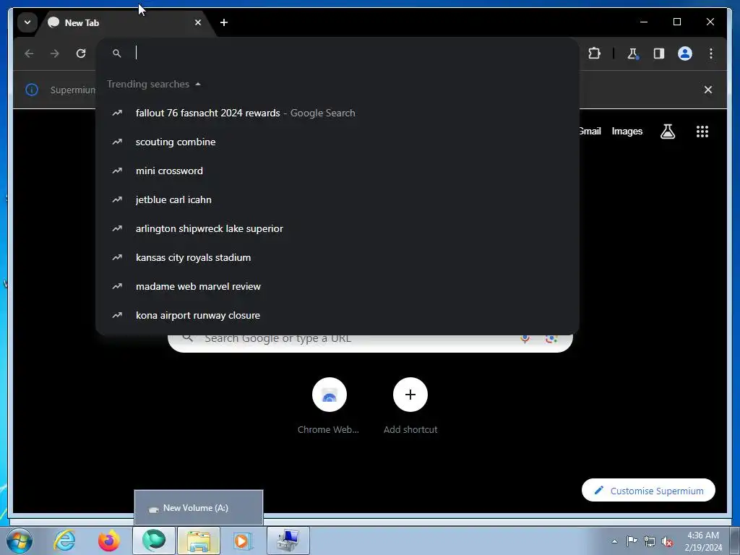
Task: Select suggestion fallout 76 fasnacht 2024 rewards
Action: pyautogui.click(x=337, y=113)
